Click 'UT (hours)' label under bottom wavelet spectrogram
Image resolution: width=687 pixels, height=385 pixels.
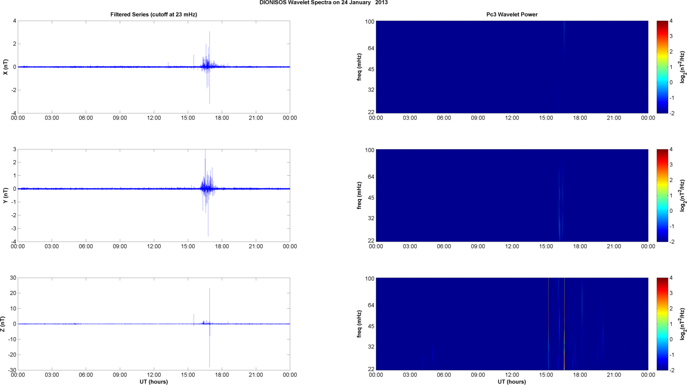512,382
